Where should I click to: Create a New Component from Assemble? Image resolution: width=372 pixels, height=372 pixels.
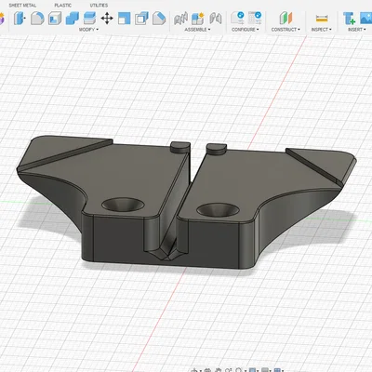pyautogui.click(x=198, y=18)
